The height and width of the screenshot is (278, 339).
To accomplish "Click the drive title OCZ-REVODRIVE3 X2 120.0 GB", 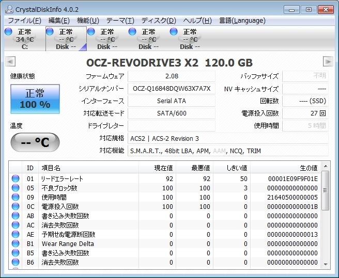I will point(169,63).
